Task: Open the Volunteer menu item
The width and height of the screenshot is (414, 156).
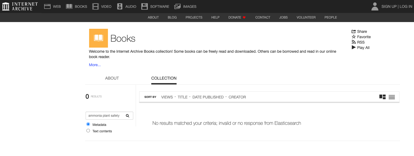Action: 306,17
